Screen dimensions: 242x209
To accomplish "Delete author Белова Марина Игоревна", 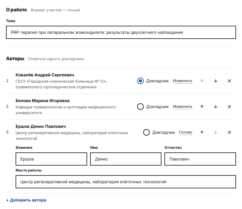I will 229,107.
